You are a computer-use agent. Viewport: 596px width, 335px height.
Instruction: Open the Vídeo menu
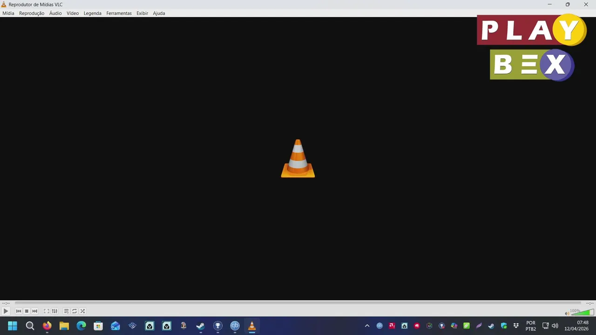(73, 13)
